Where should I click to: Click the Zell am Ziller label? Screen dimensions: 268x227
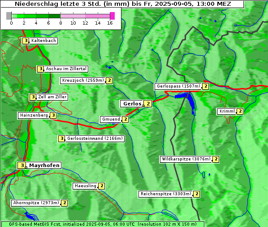(x=52, y=97)
